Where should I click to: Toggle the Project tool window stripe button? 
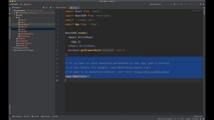pyautogui.click(x=10, y=11)
